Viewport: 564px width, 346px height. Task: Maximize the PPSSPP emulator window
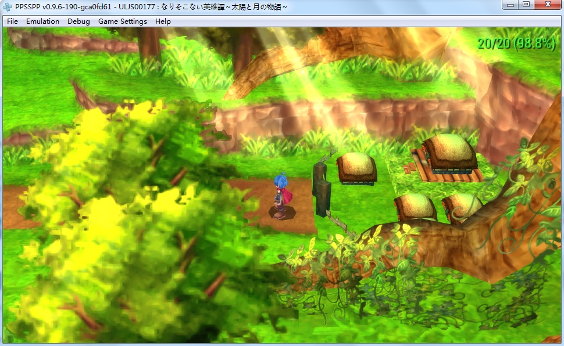[526, 5]
